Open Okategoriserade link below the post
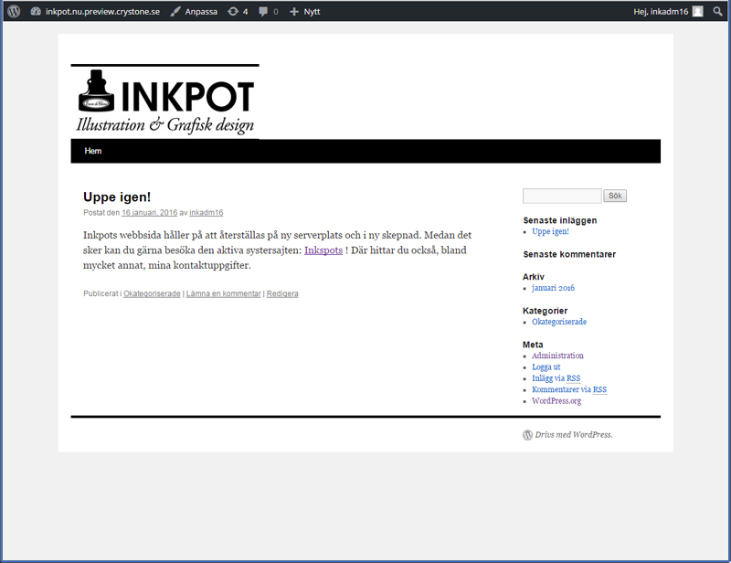This screenshot has width=731, height=563. [152, 293]
